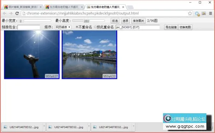
Task: Open the first downloaded U8214P346T8D32 jpg
Action: (22, 127)
